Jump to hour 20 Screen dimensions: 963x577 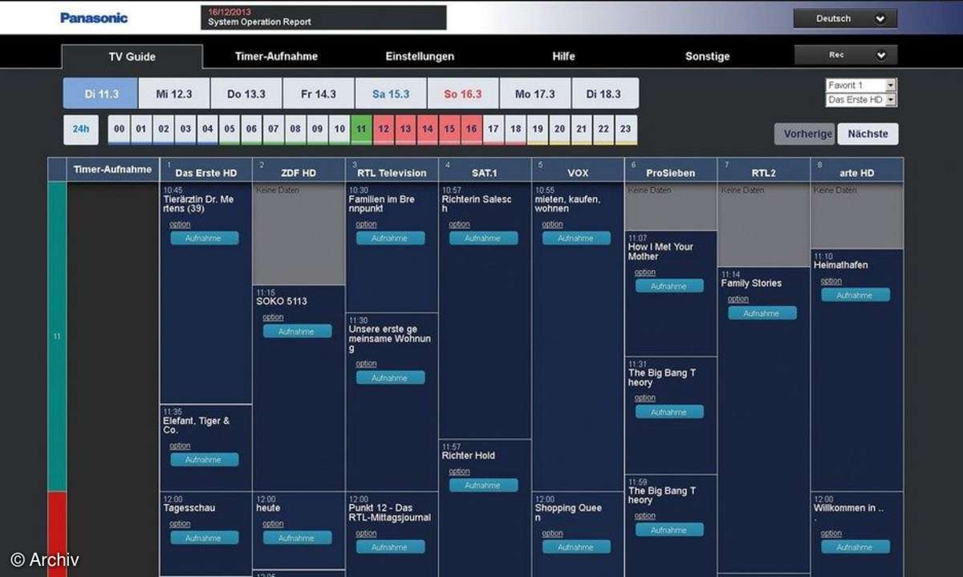[559, 129]
